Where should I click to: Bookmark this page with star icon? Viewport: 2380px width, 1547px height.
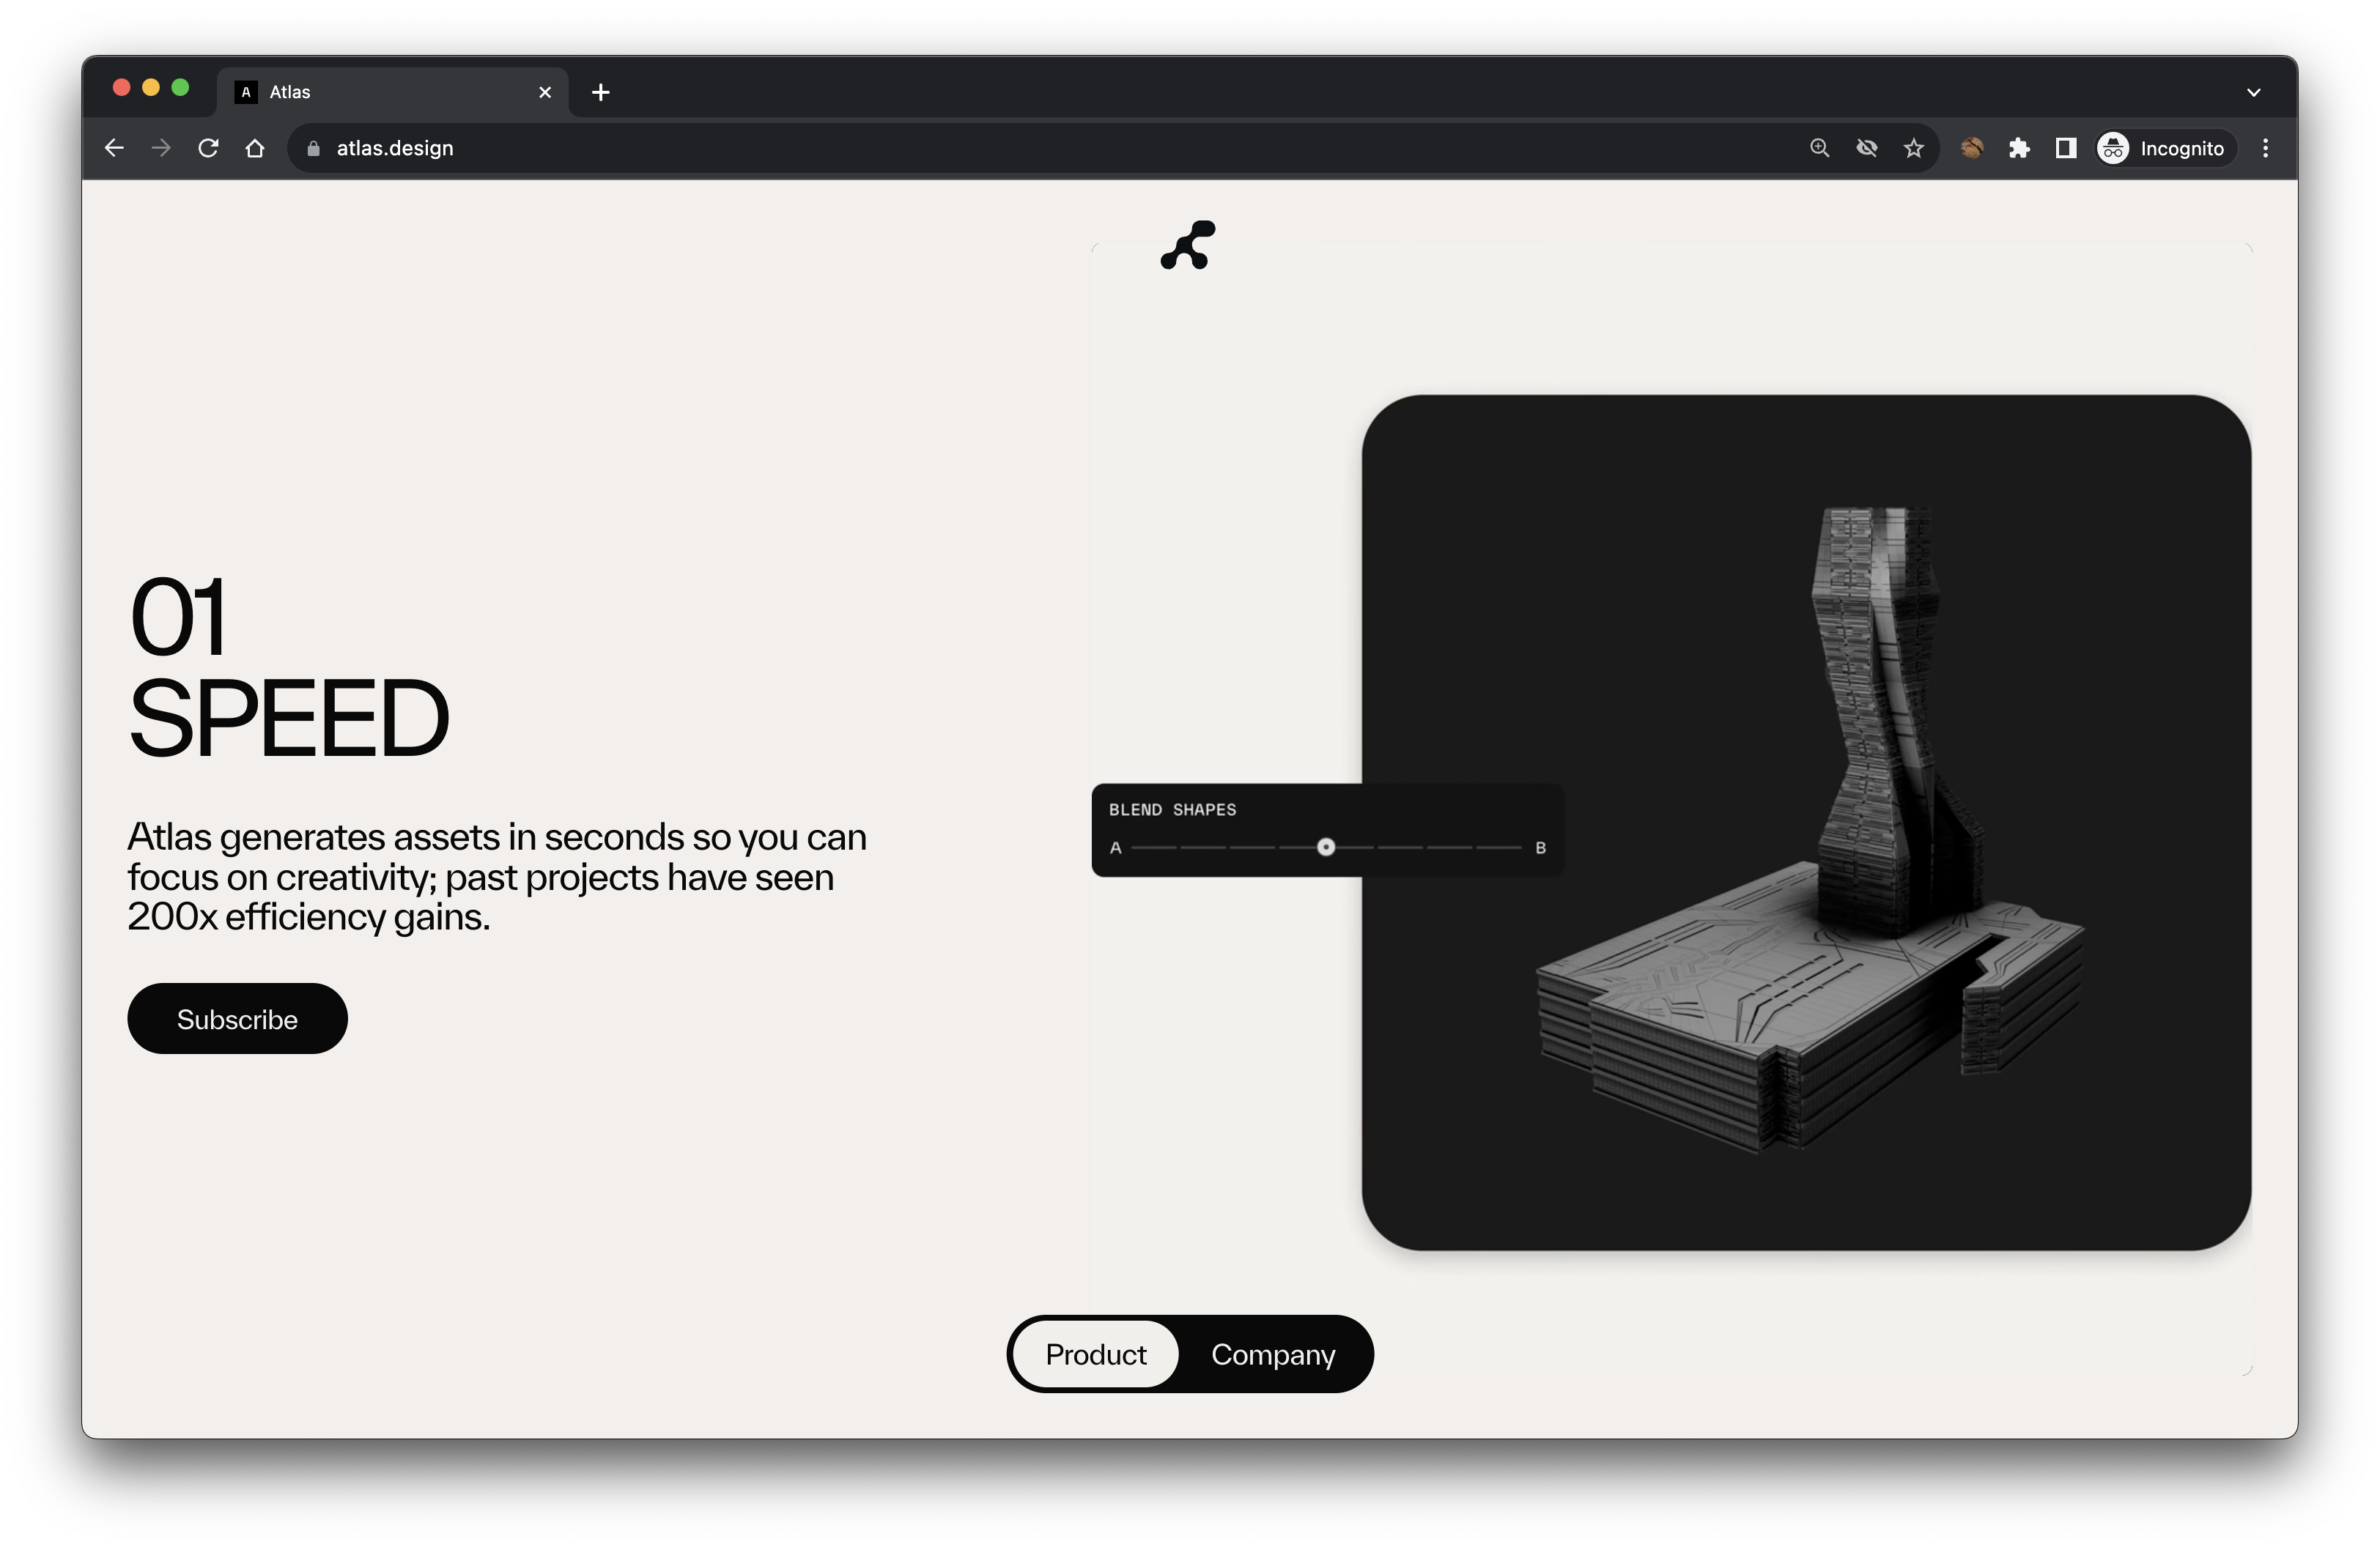(1913, 148)
